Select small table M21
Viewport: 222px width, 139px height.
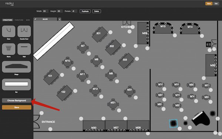click(x=160, y=95)
